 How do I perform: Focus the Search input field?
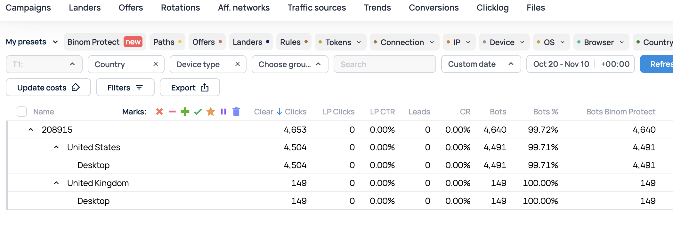click(x=385, y=64)
